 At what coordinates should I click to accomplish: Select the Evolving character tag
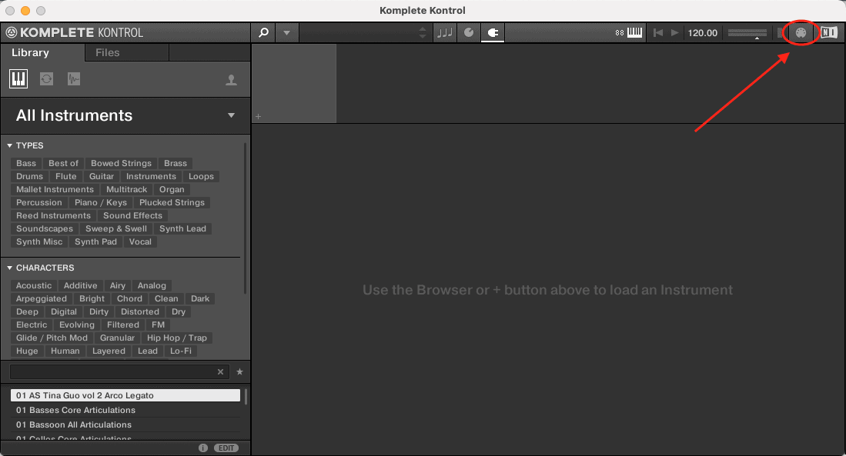77,325
